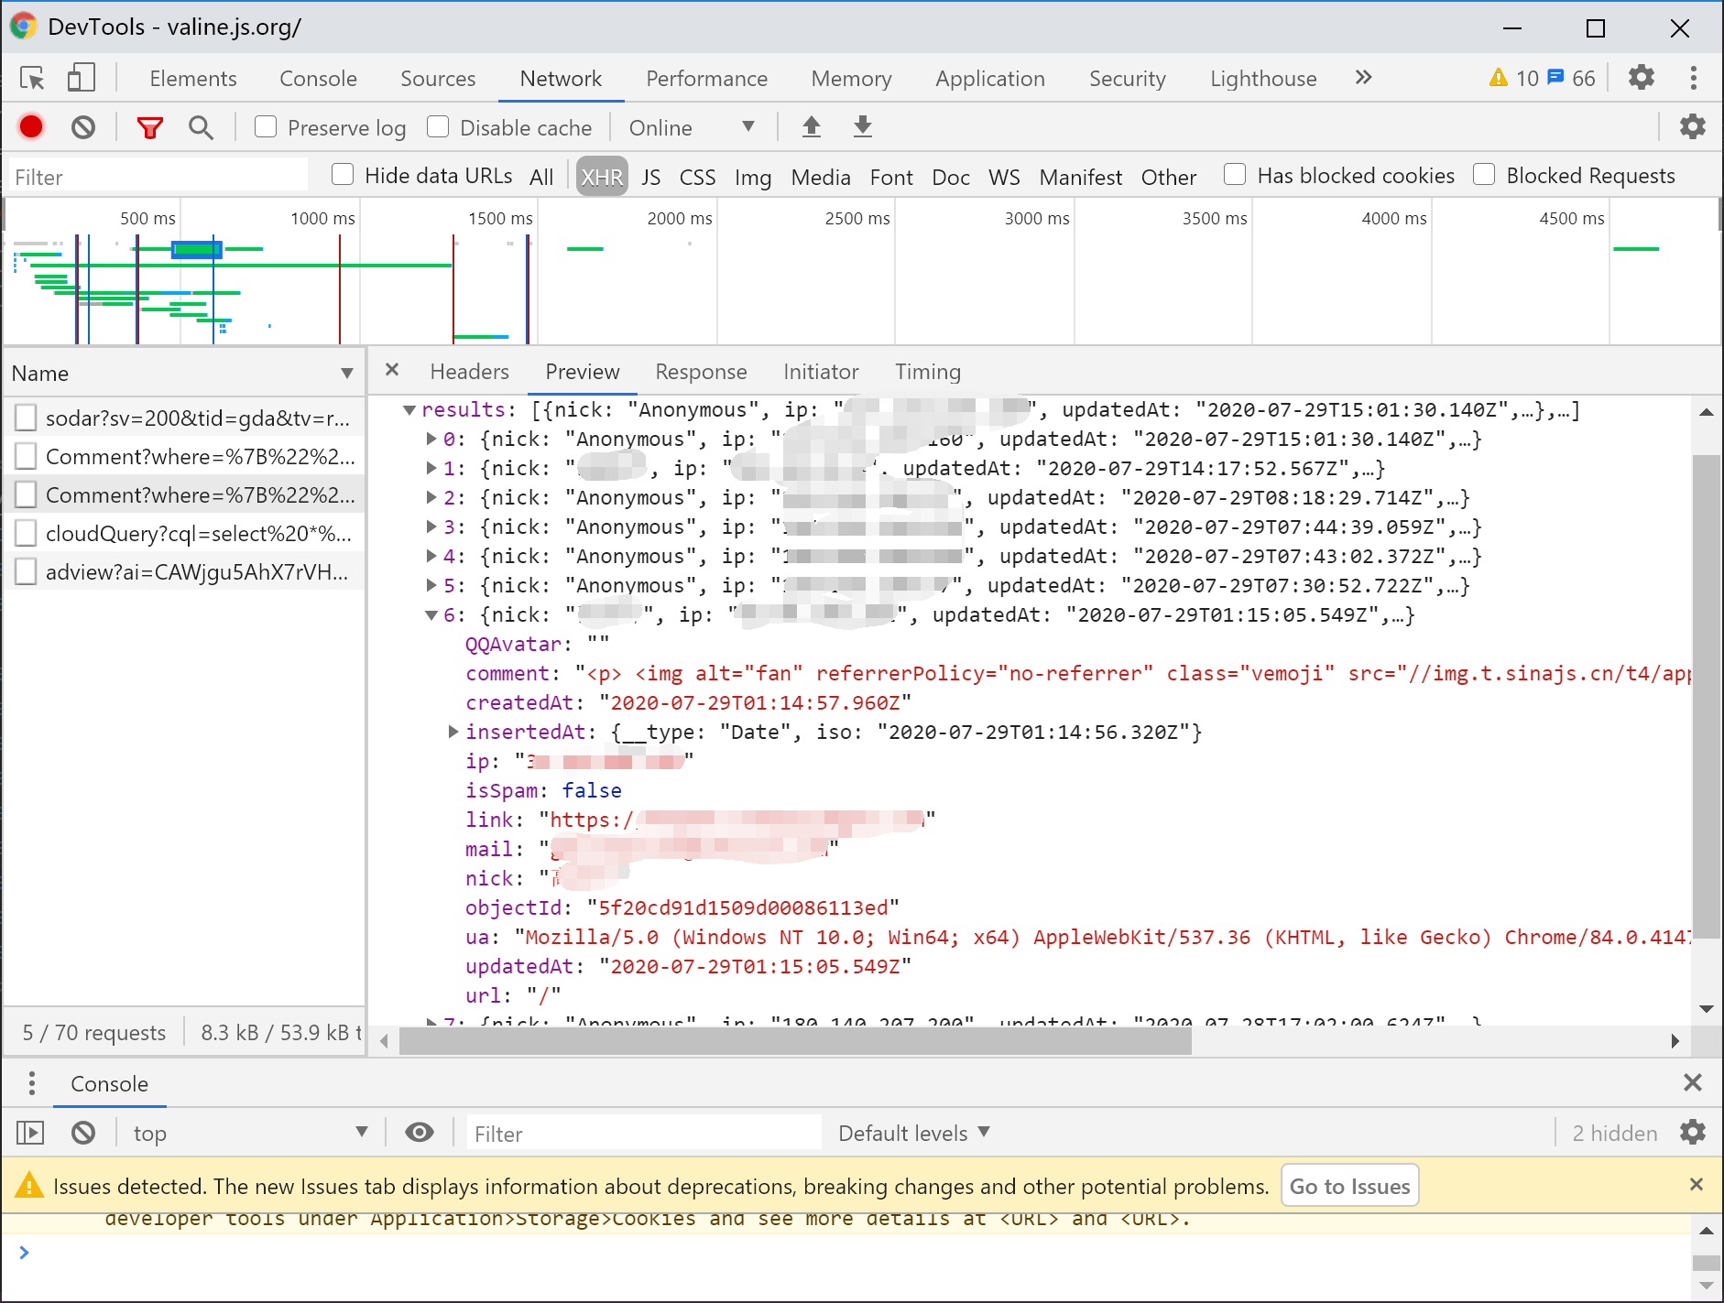Open network search with magnifier icon
1724x1303 pixels.
coord(201,127)
